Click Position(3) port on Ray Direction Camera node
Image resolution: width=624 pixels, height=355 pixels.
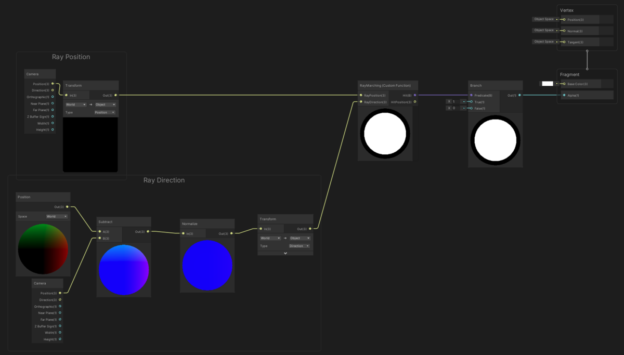point(60,293)
